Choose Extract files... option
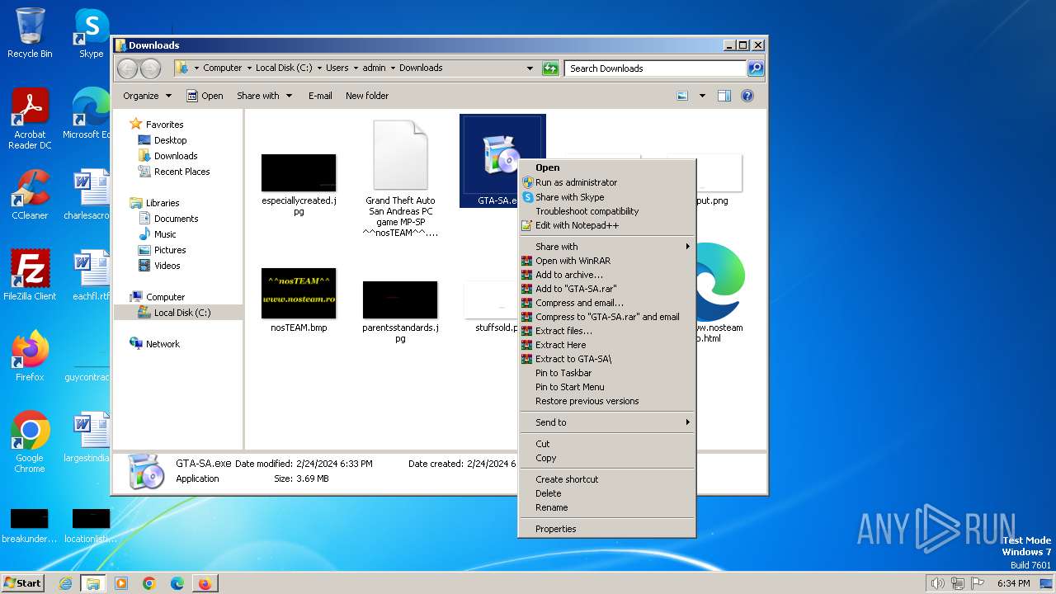 pyautogui.click(x=607, y=331)
